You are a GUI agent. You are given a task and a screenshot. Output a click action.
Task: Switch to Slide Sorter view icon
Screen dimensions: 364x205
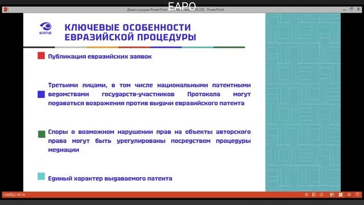click(341, 195)
